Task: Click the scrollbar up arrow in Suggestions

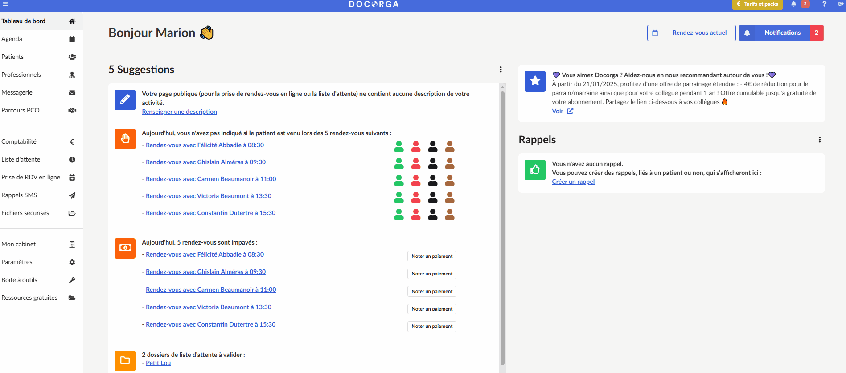Action: coord(502,87)
